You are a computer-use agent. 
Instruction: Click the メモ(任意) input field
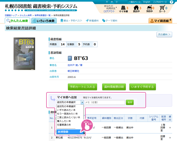105,102
